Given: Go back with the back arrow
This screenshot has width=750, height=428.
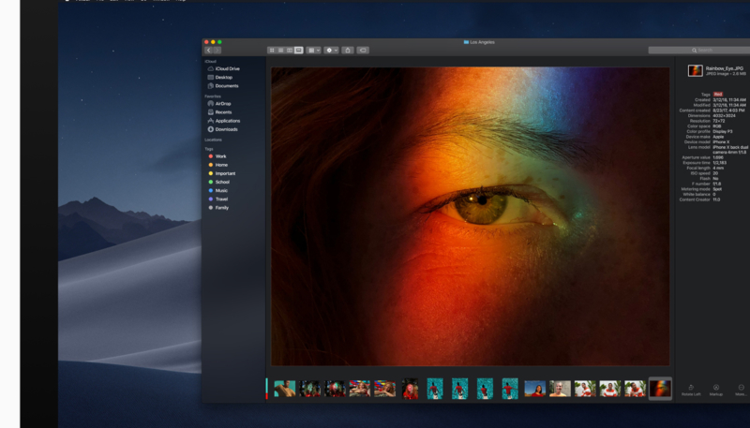Looking at the screenshot, I should pyautogui.click(x=208, y=50).
